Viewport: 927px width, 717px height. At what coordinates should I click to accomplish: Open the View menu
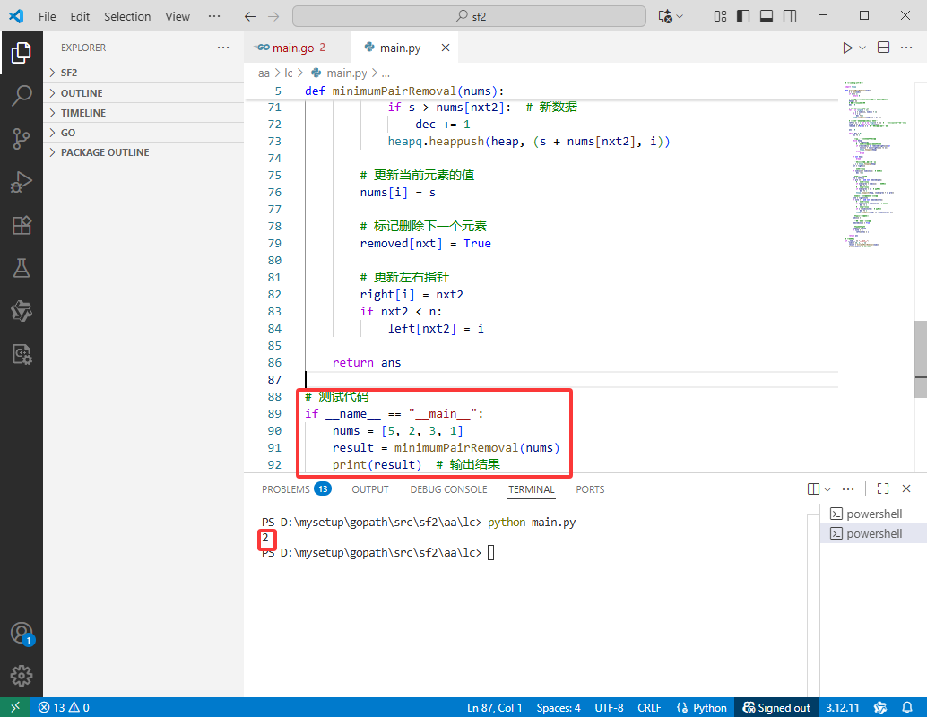[x=178, y=16]
